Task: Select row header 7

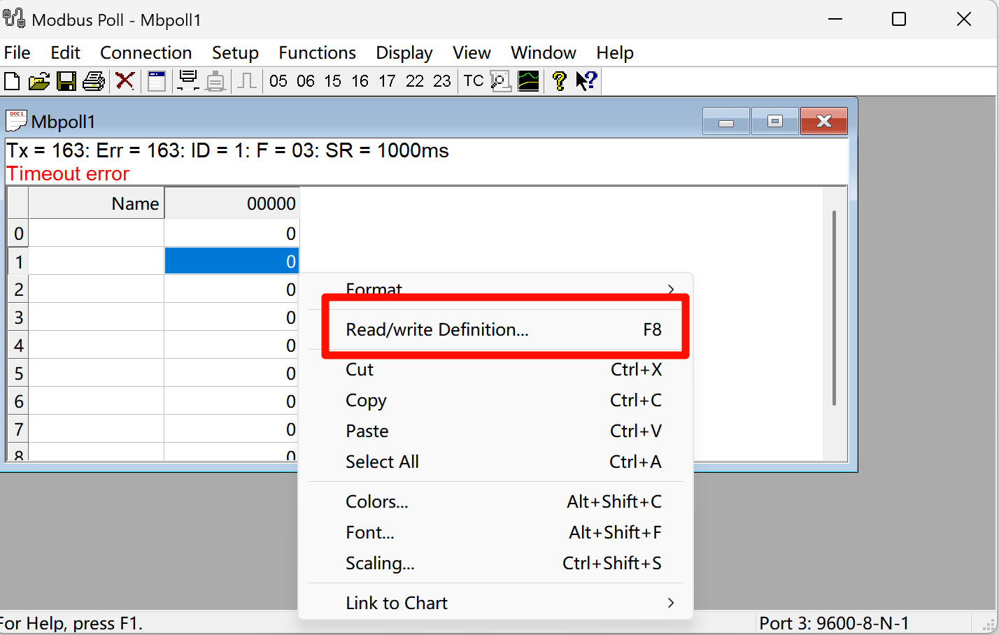Action: click(18, 429)
